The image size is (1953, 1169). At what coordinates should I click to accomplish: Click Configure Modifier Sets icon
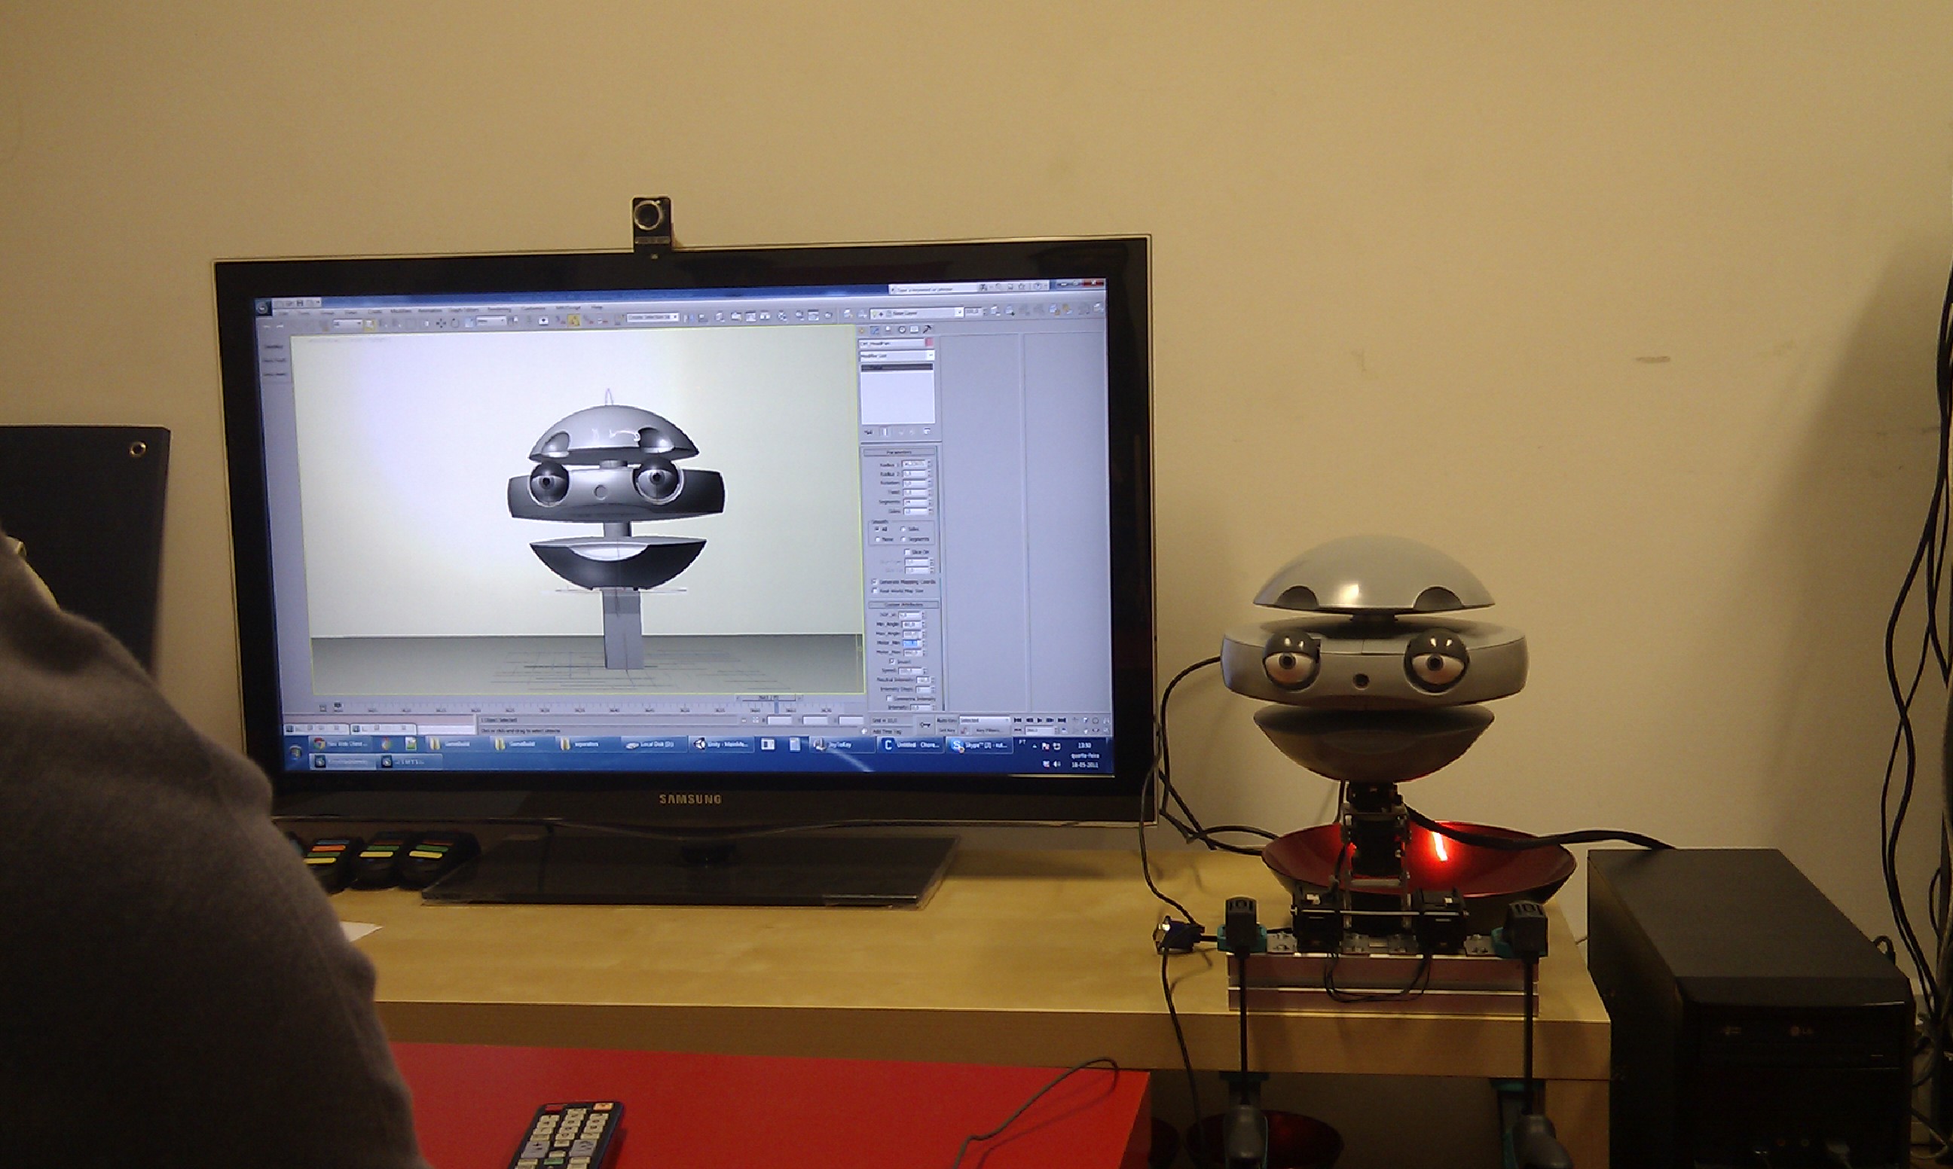pyautogui.click(x=928, y=431)
